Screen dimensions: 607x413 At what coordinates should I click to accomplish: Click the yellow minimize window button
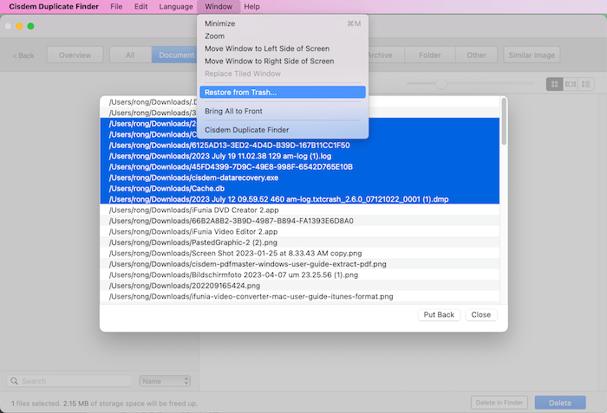pos(19,26)
